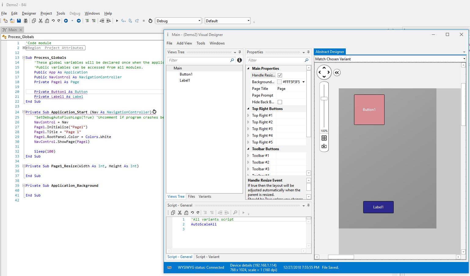Collapse the Process_Globals sub code fold
Viewport: 470px width, 276px height.
24,58
